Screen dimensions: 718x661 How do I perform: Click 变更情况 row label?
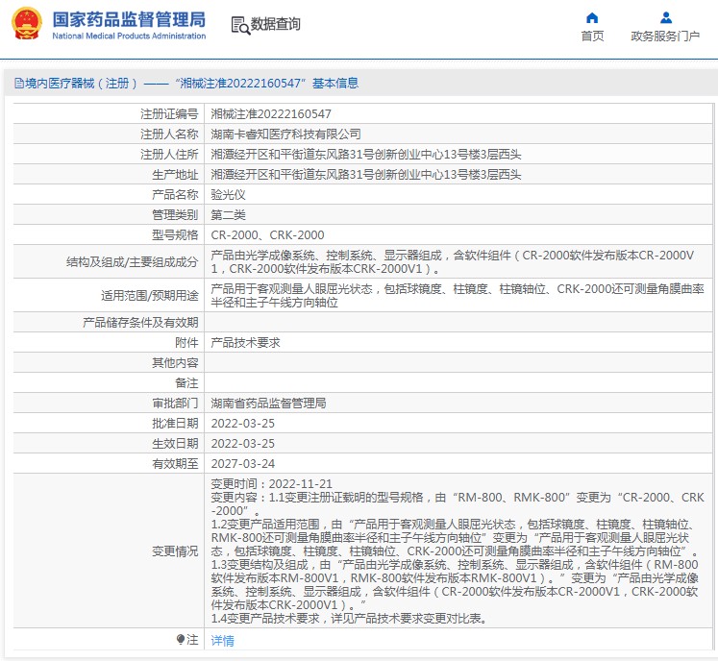(x=175, y=551)
